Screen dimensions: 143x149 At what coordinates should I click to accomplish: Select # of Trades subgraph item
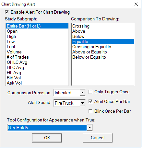coord(37,57)
